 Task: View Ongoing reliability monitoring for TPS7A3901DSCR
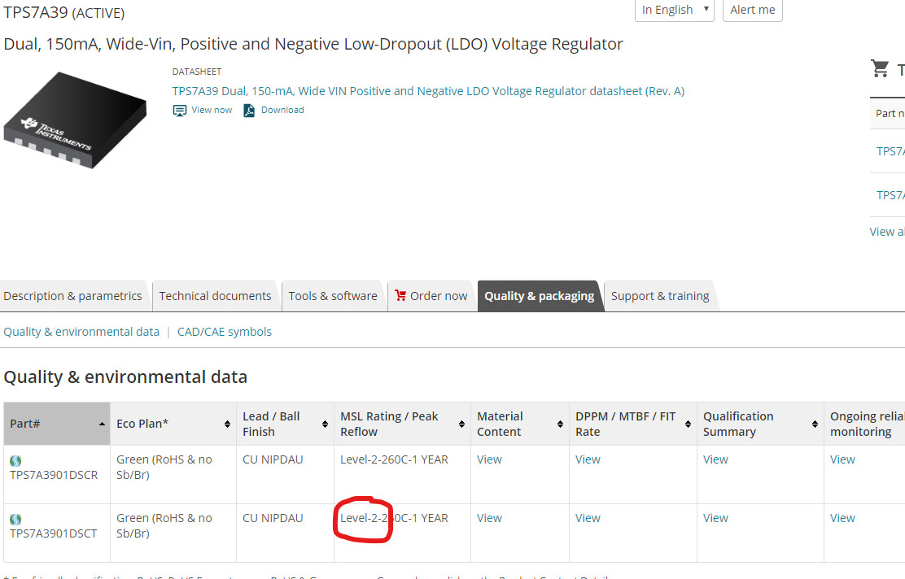(x=842, y=459)
